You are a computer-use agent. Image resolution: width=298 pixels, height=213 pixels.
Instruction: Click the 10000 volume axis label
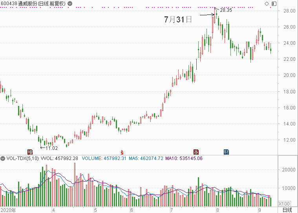(289, 188)
